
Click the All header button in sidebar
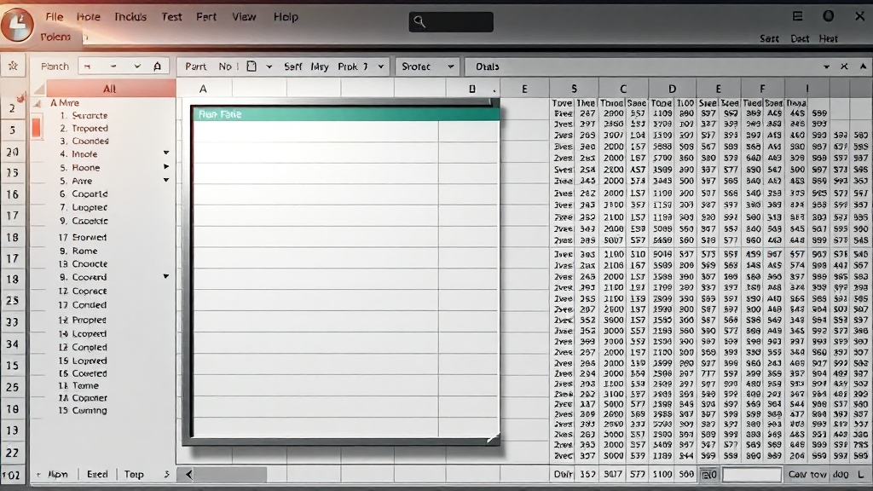coord(109,89)
